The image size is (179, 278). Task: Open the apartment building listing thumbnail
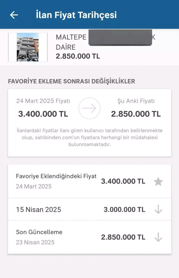pos(28,47)
